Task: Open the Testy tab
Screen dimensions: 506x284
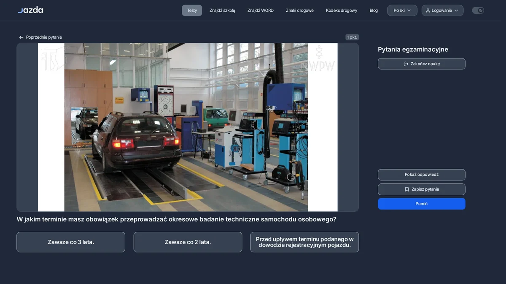Action: point(192,11)
